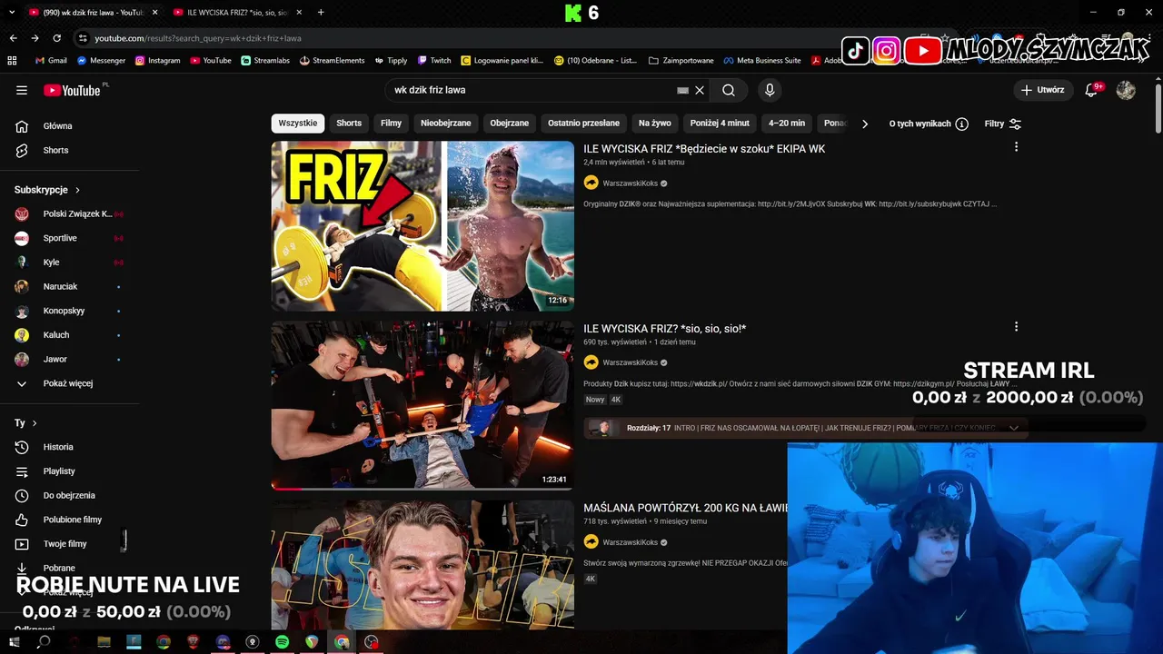
Task: Start voice search with the microphone icon
Action: tap(770, 90)
